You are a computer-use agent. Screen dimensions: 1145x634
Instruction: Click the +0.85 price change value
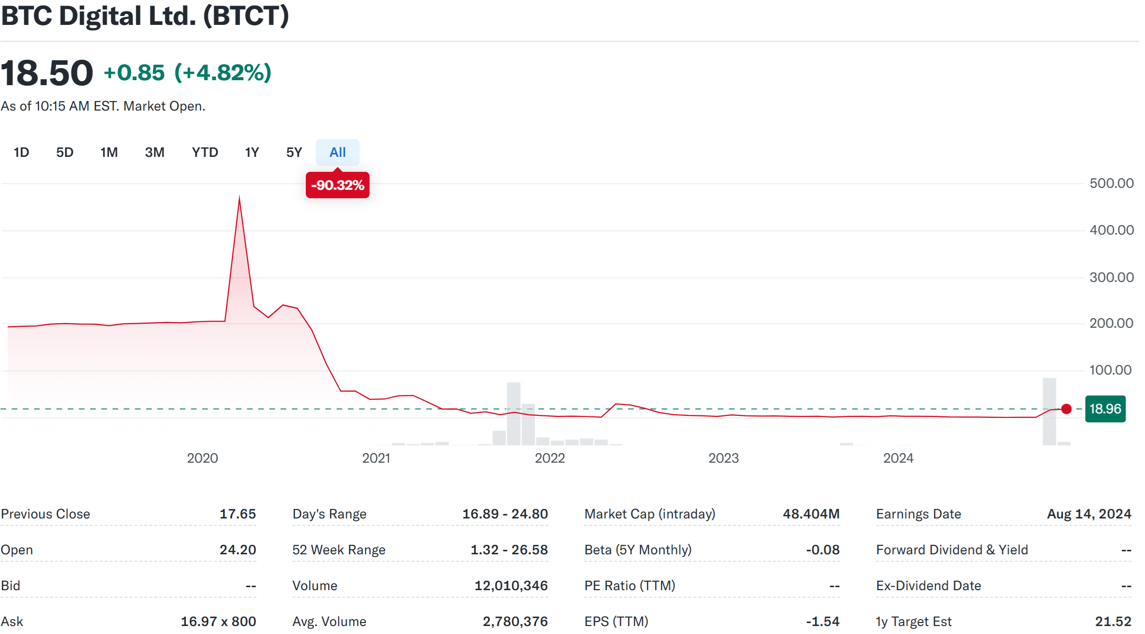[x=134, y=73]
